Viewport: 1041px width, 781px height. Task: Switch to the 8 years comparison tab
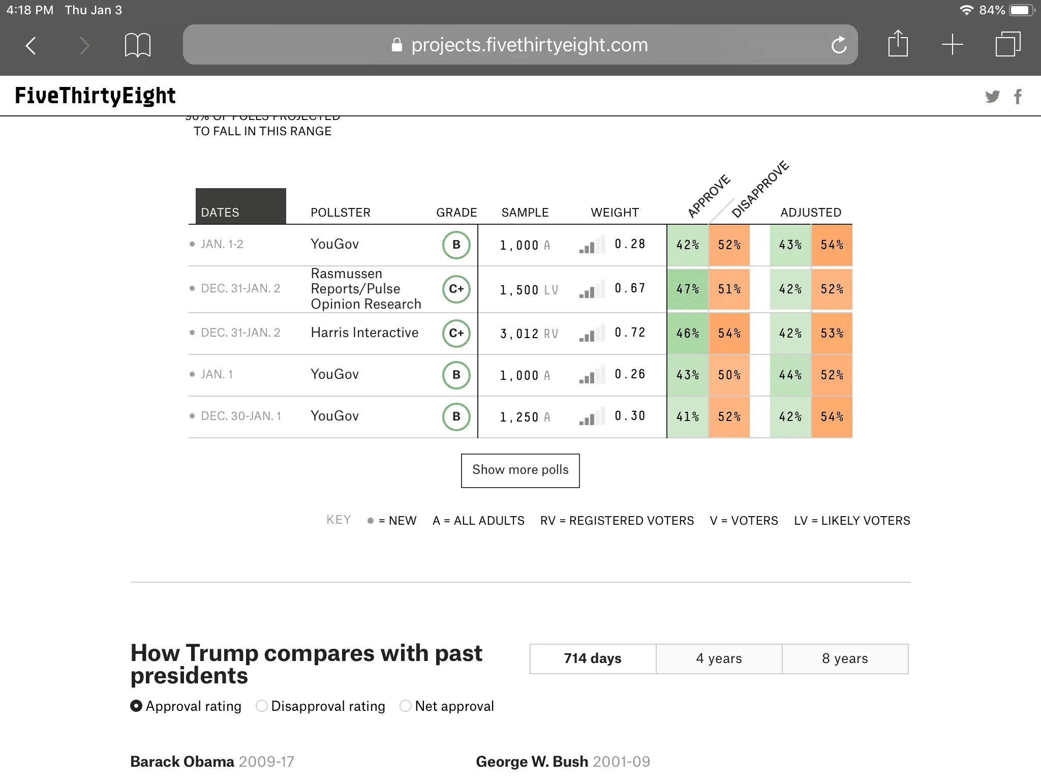pyautogui.click(x=845, y=658)
